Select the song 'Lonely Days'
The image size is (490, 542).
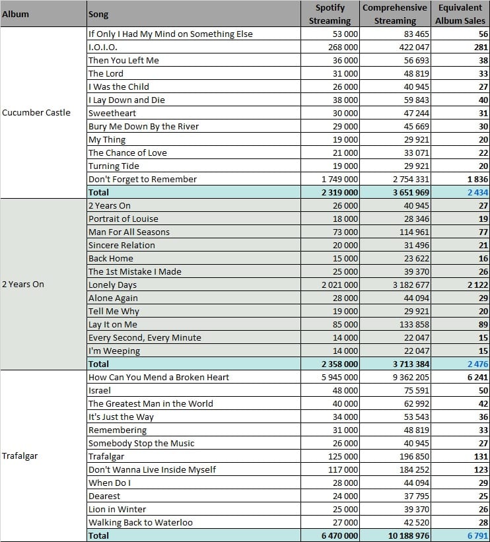[x=193, y=285]
